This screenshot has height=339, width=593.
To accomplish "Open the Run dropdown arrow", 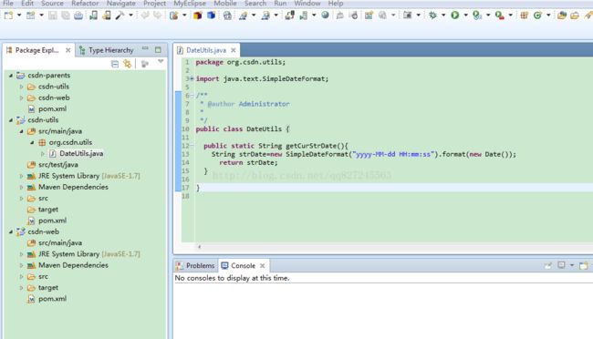I will coord(465,15).
